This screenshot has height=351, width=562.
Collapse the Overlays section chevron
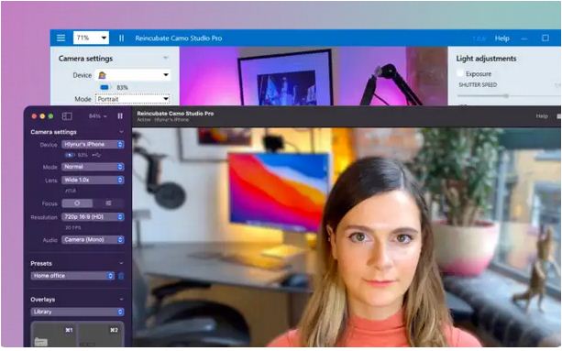tap(121, 299)
